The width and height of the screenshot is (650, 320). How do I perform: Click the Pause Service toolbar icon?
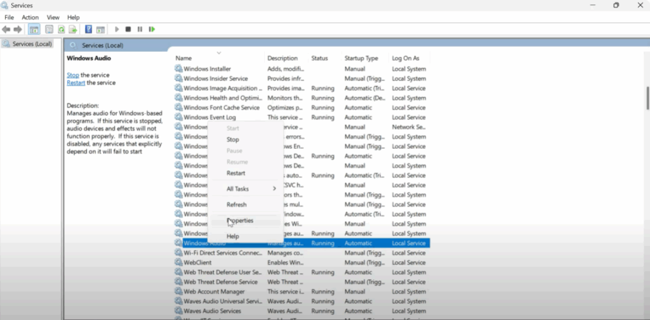tap(140, 29)
